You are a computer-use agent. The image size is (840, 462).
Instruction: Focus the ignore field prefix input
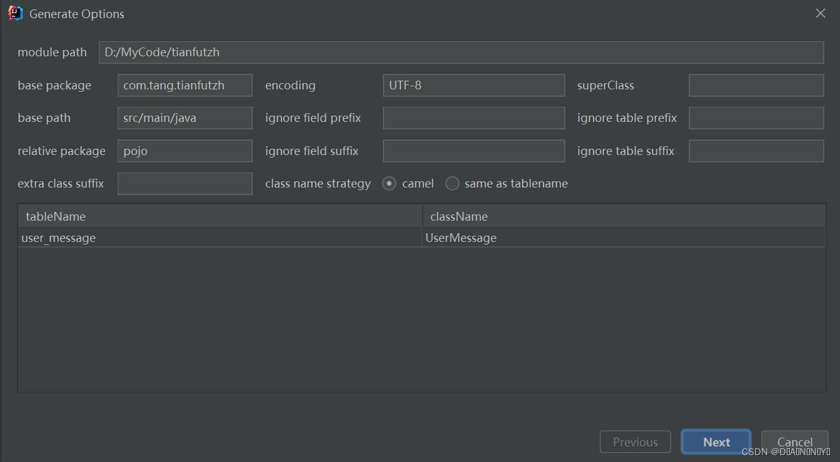[474, 118]
